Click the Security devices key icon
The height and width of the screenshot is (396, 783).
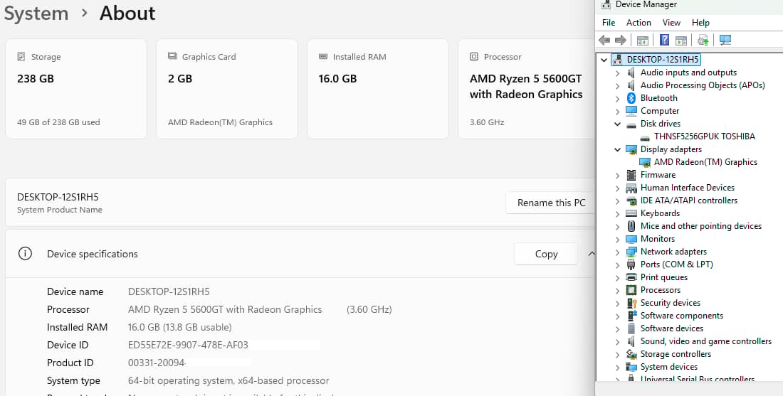(x=631, y=303)
